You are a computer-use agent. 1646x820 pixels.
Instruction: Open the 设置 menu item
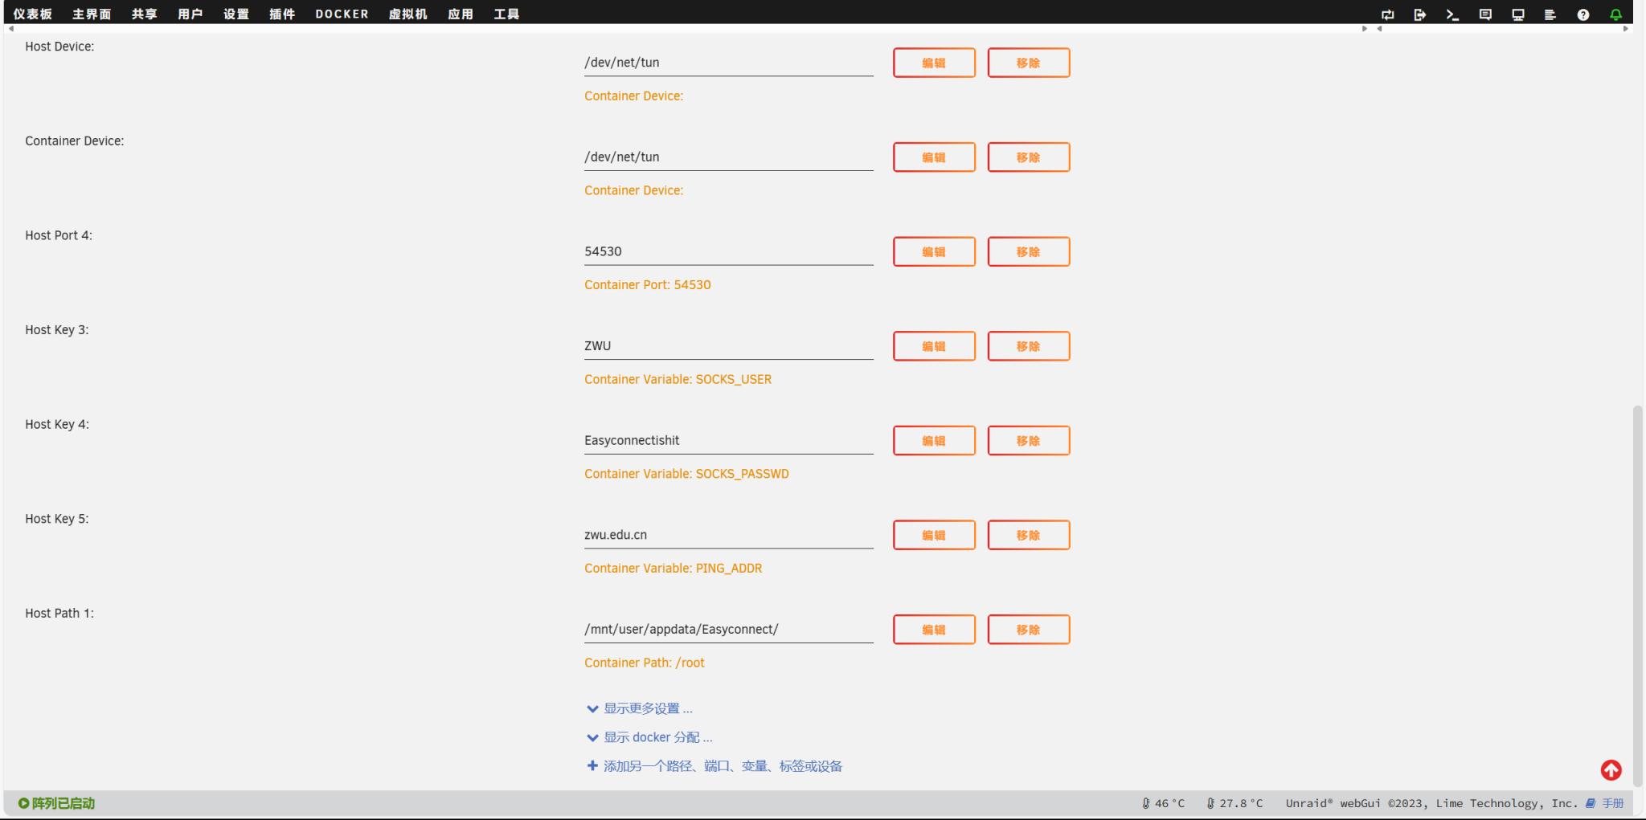coord(235,13)
